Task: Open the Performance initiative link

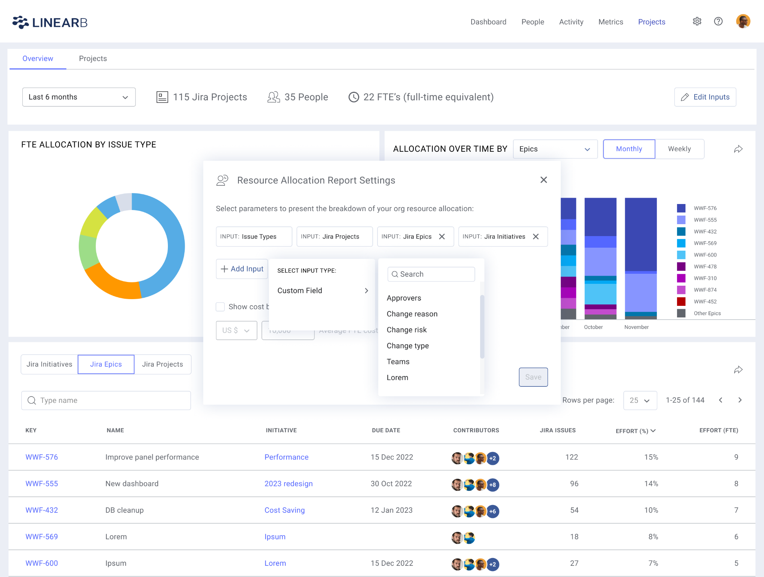Action: pos(286,457)
